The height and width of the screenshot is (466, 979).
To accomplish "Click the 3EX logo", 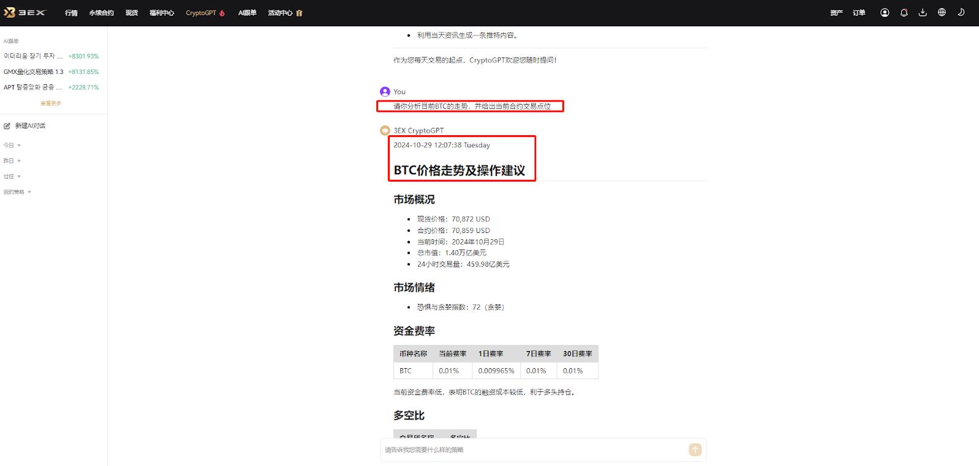I will click(x=25, y=12).
